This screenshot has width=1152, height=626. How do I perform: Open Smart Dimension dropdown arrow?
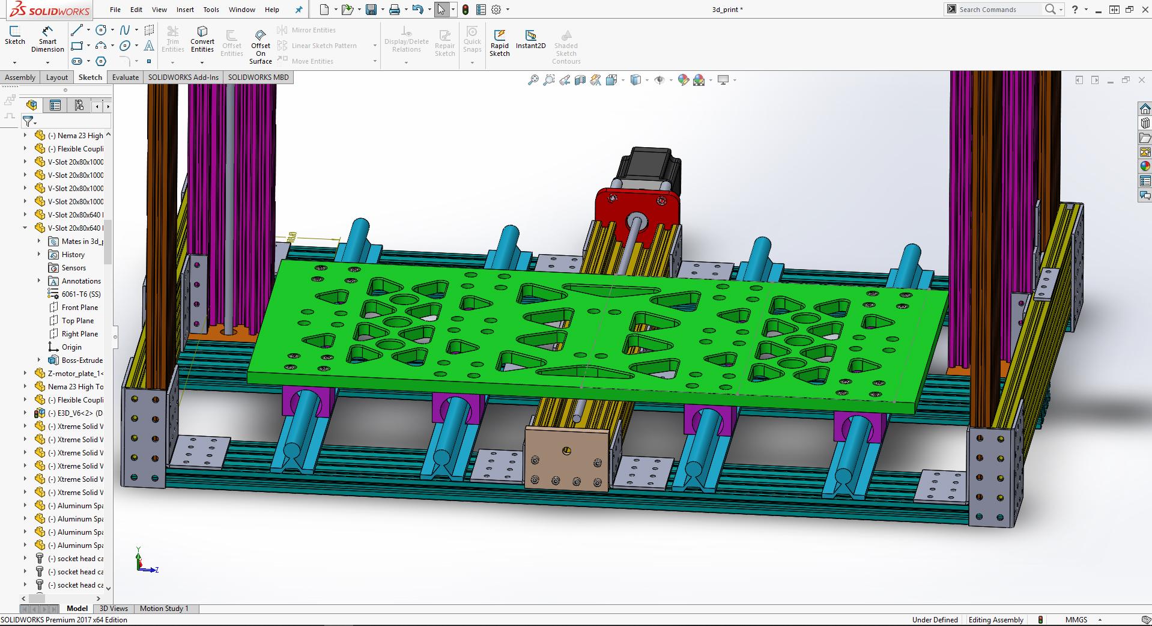coord(47,62)
